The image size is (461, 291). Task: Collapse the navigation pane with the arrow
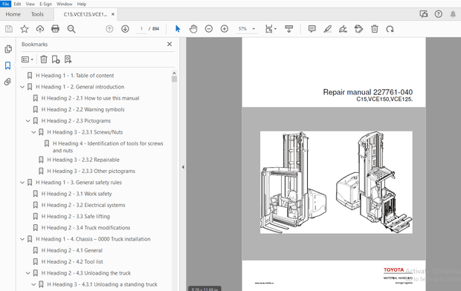click(183, 167)
